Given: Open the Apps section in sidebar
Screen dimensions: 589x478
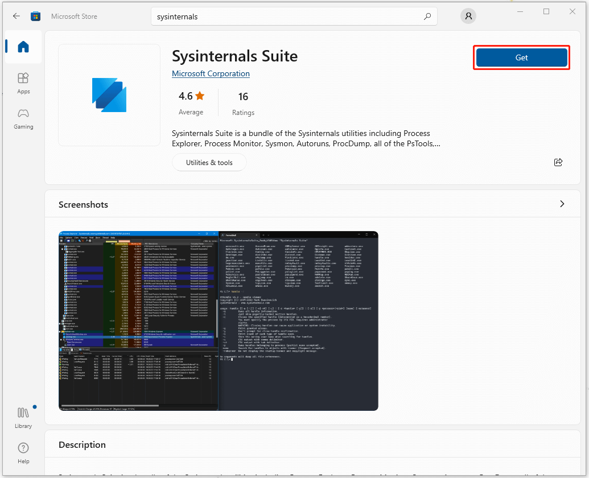Looking at the screenshot, I should pyautogui.click(x=23, y=83).
